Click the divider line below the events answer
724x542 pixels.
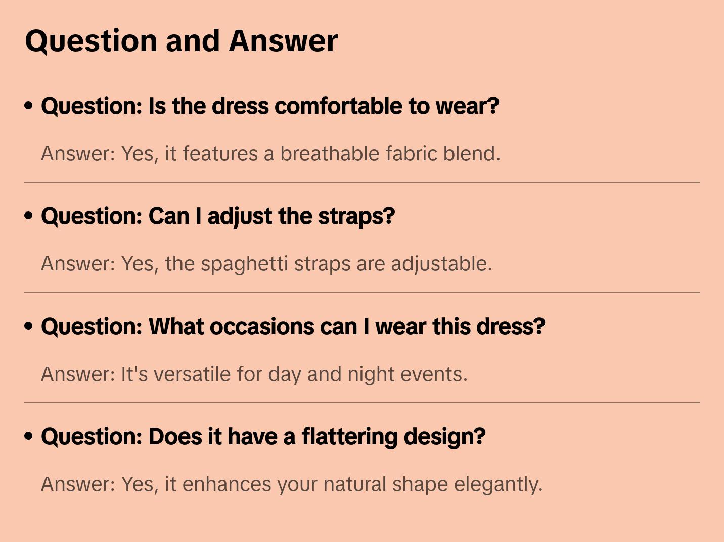362,403
